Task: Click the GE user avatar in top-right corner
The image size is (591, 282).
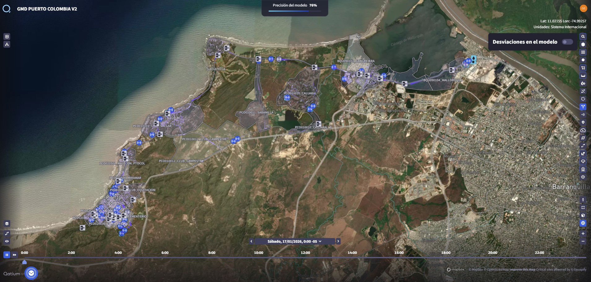Action: coord(584,8)
